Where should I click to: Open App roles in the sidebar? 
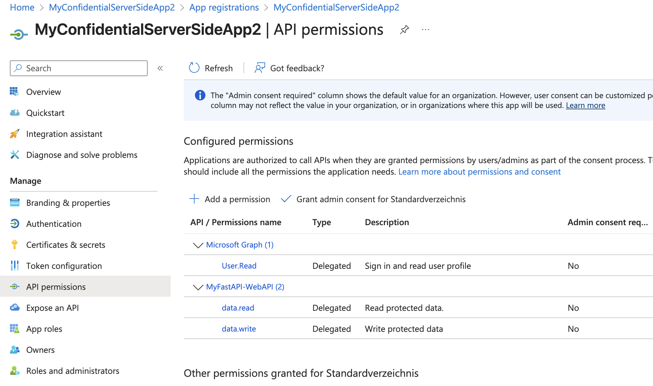44,329
